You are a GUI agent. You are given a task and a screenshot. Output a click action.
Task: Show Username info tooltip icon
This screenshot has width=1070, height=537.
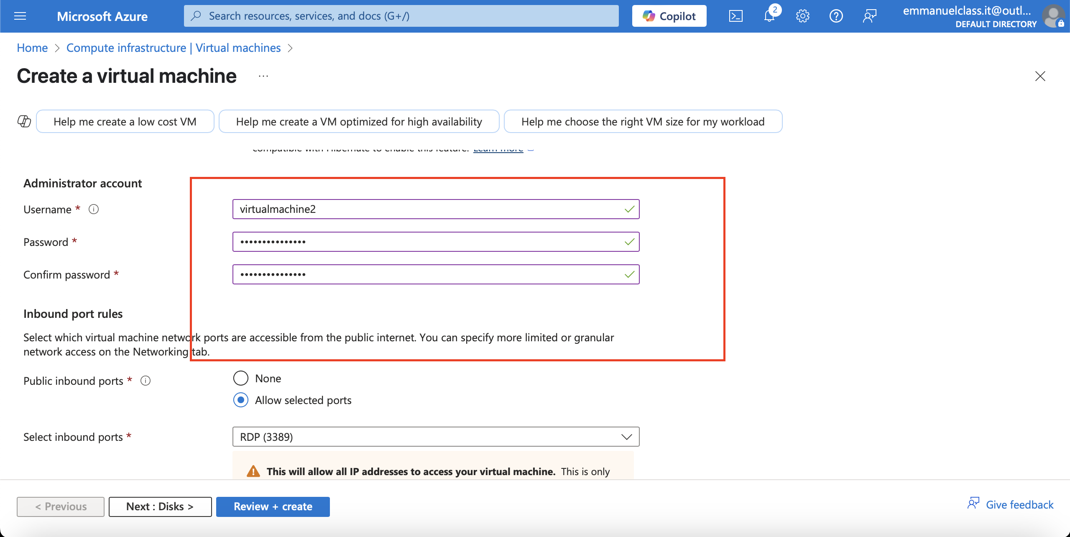(94, 209)
